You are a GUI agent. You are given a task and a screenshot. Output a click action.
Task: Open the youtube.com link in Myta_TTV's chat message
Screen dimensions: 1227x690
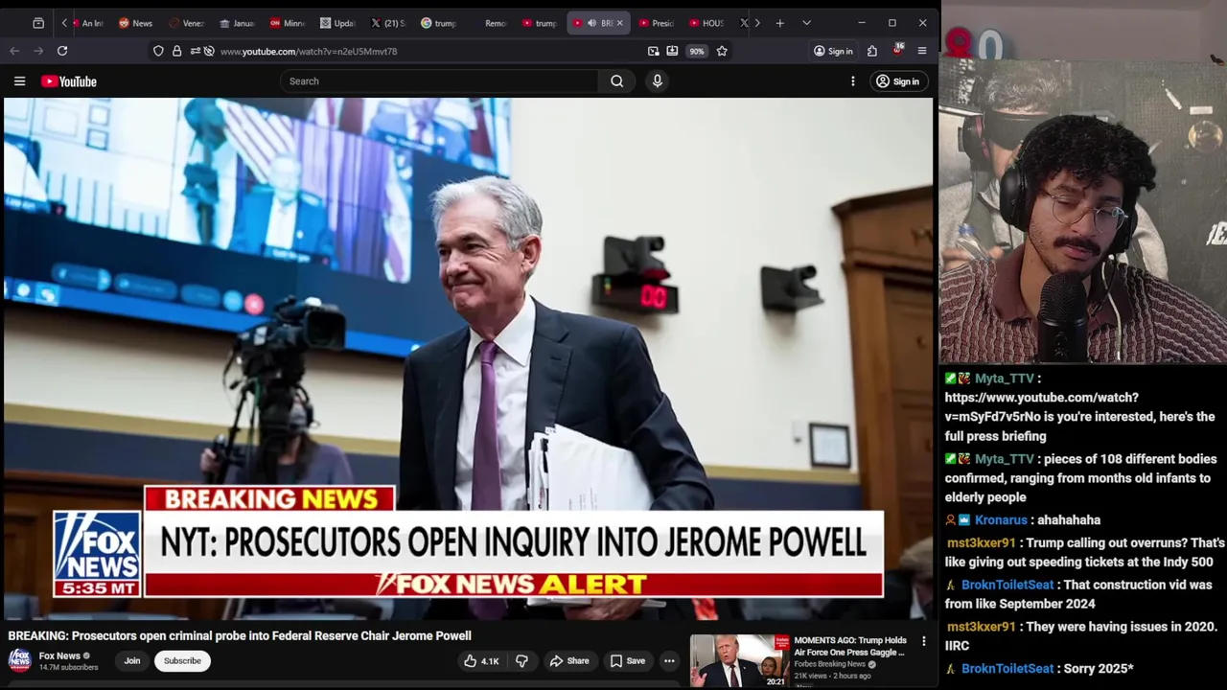tap(1043, 407)
